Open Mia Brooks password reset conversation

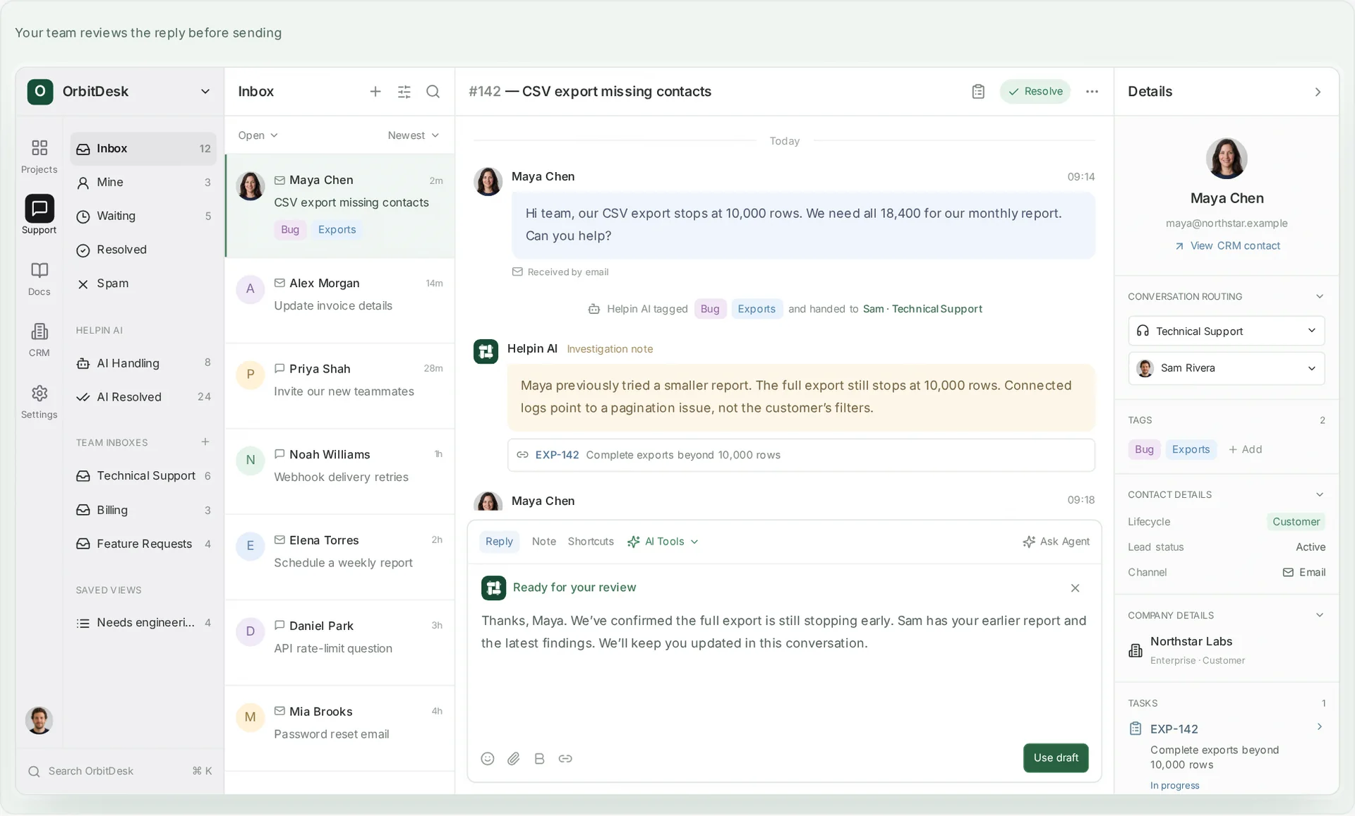click(340, 729)
